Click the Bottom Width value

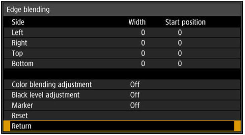click(143, 64)
